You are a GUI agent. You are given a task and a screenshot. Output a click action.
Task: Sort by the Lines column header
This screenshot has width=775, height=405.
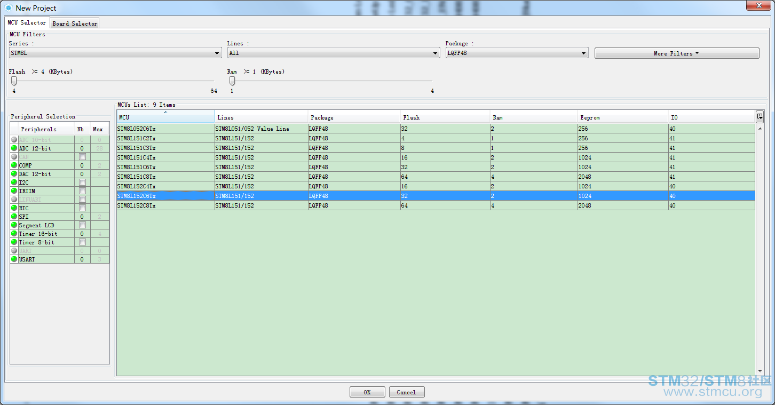tap(261, 117)
